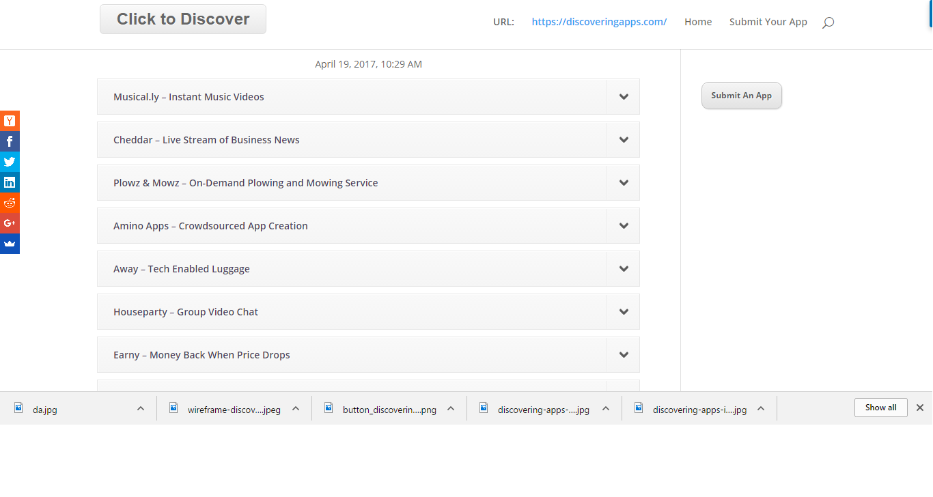Expand the Musical.ly accordion chevron
The height and width of the screenshot is (497, 933).
624,97
